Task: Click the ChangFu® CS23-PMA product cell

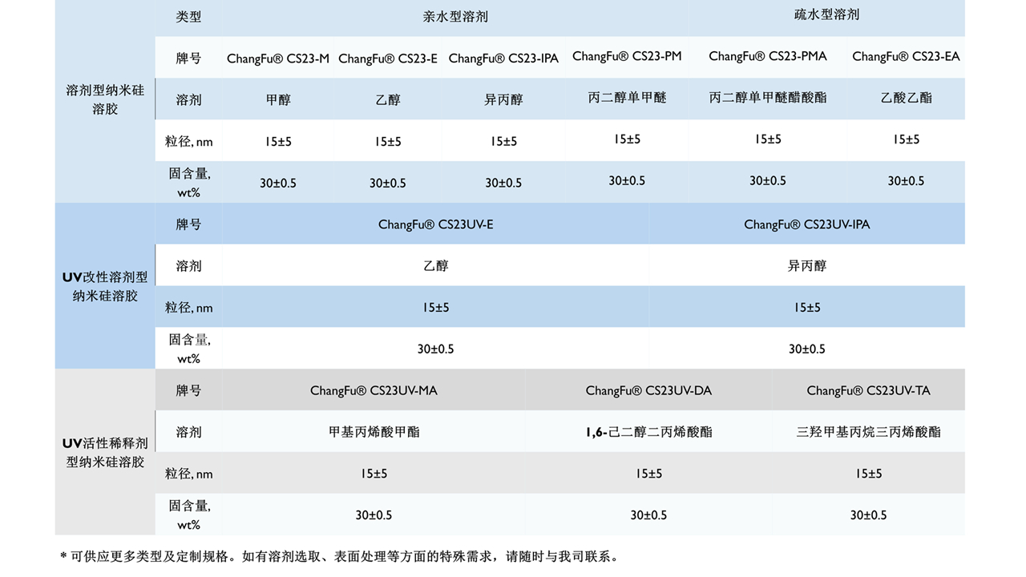Action: [x=768, y=56]
